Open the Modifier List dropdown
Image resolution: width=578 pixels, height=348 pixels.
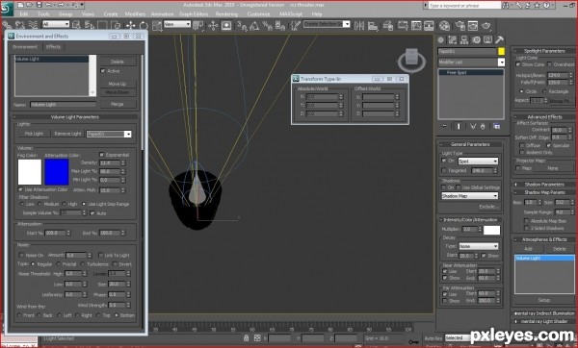tap(471, 62)
